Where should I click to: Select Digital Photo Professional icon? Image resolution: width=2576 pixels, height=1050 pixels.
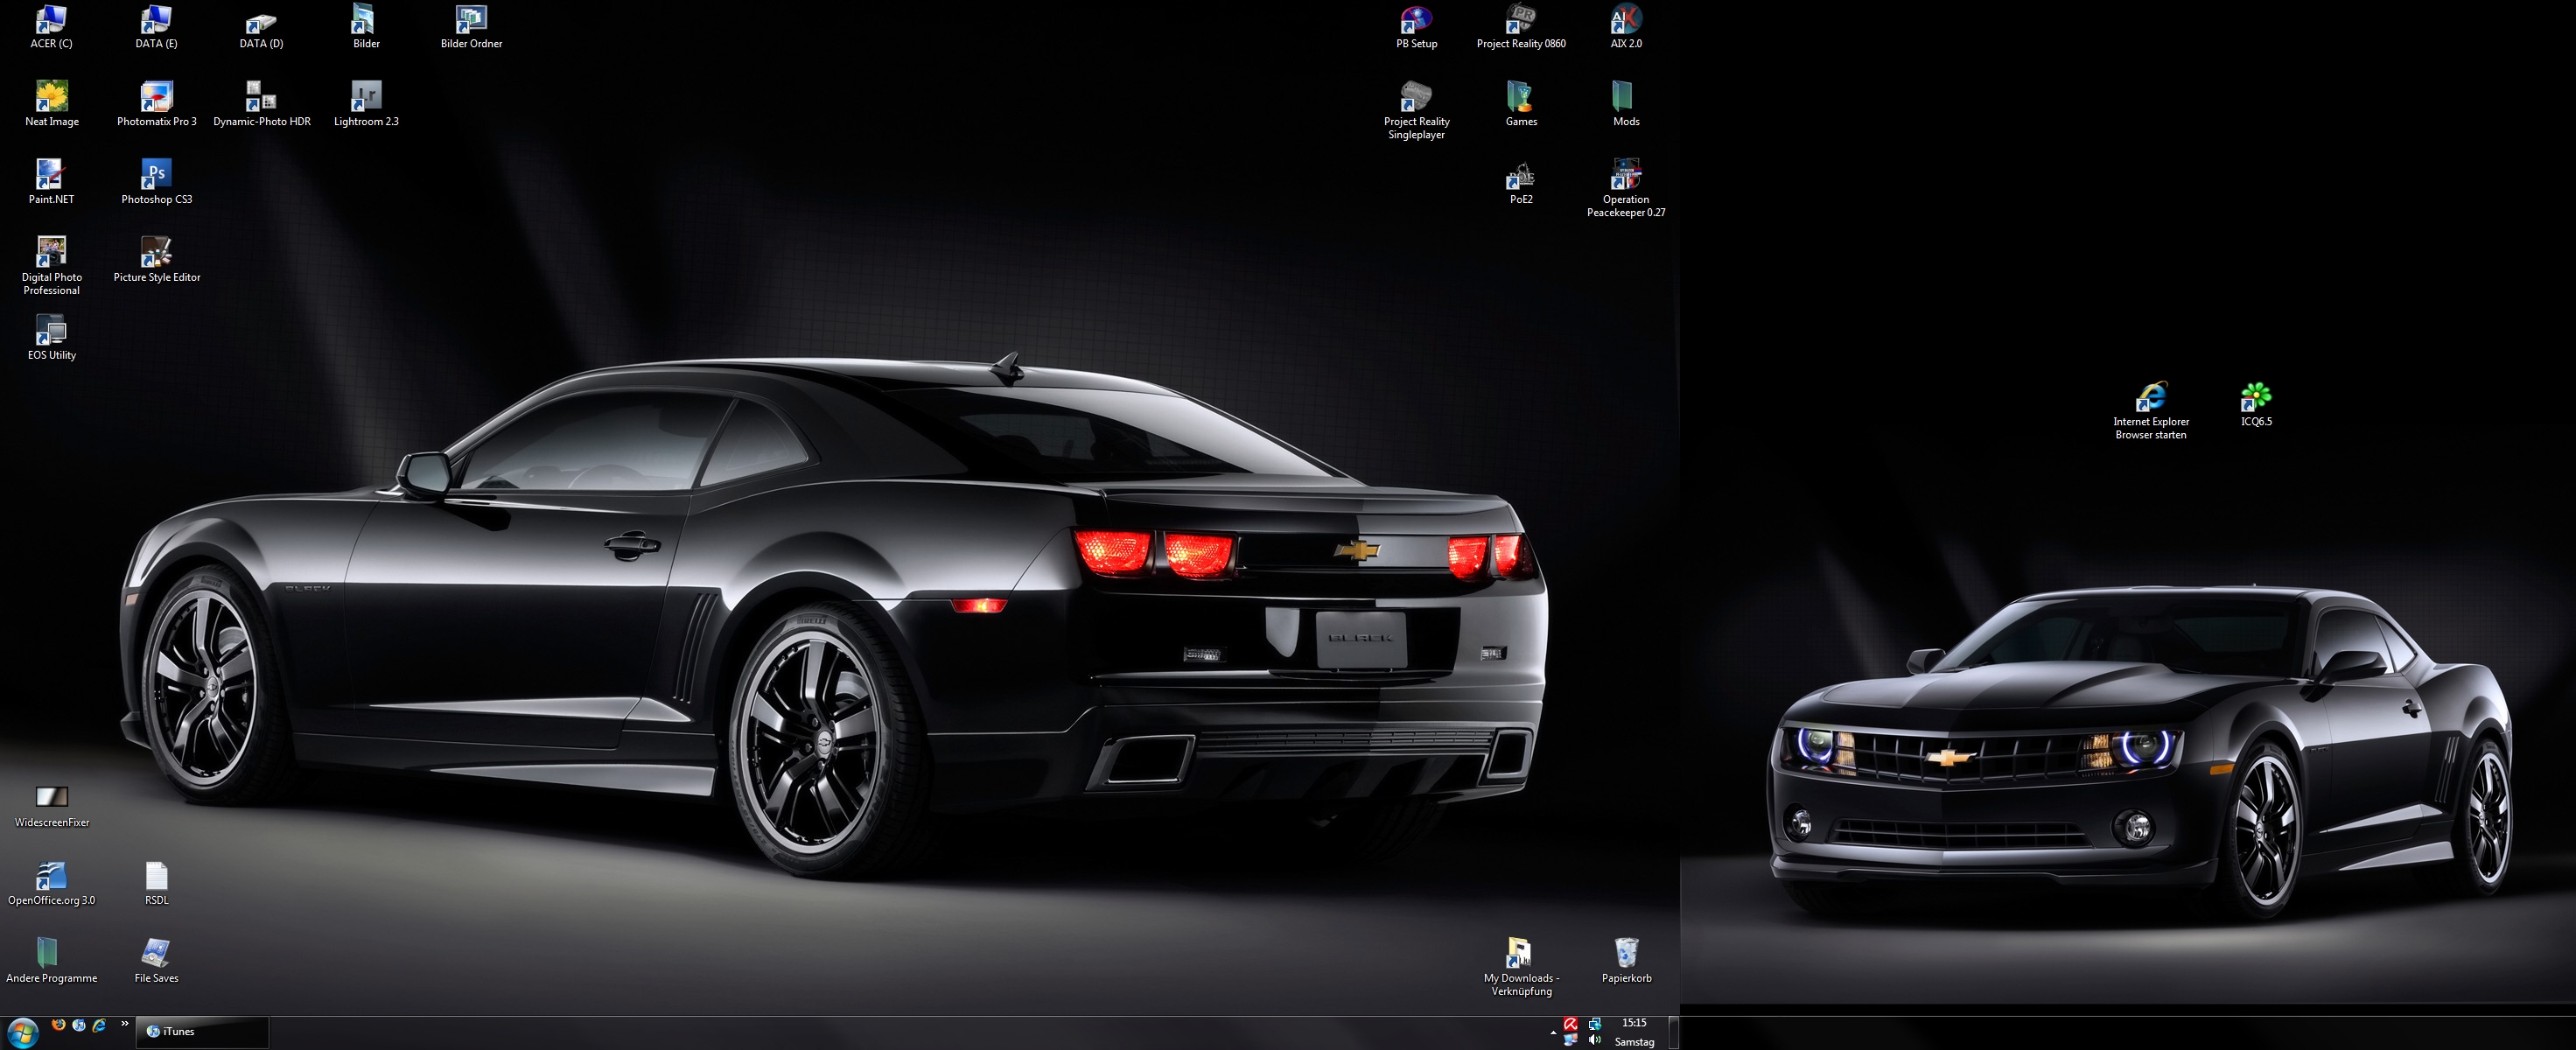[x=51, y=266]
